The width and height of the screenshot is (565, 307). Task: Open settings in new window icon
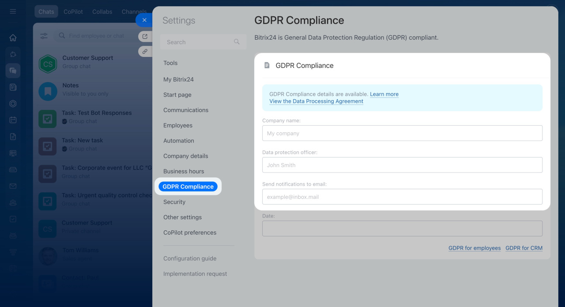[x=144, y=37]
